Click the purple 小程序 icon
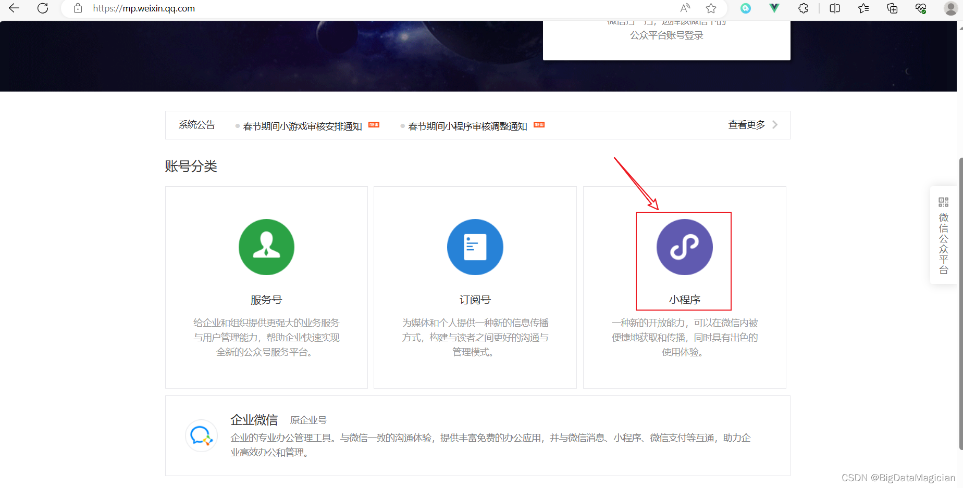 (x=685, y=247)
